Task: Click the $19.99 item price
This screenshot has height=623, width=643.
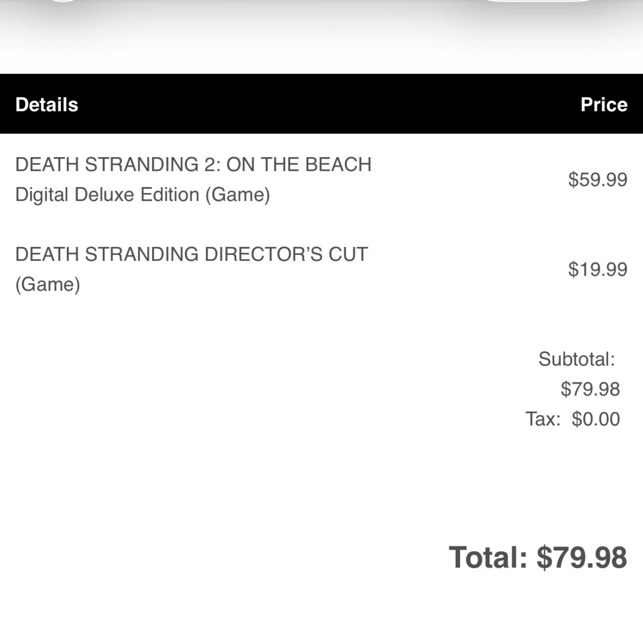Action: (x=597, y=269)
